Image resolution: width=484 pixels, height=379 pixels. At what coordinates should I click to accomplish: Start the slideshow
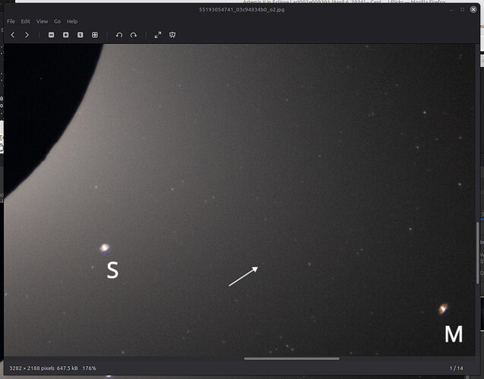coord(172,35)
